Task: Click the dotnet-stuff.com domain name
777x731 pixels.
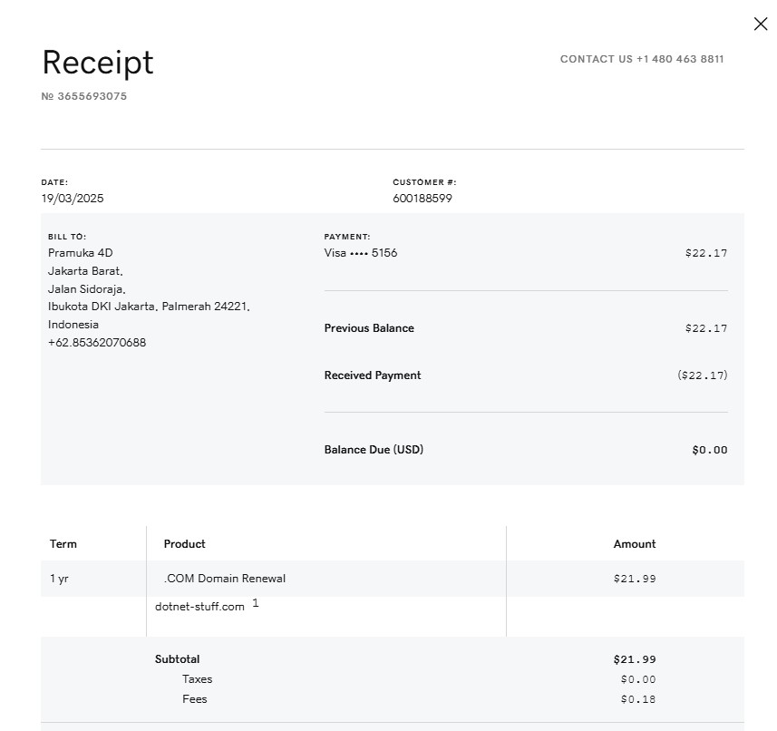Action: [x=199, y=607]
